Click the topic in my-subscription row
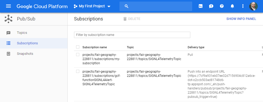 coord(154,57)
